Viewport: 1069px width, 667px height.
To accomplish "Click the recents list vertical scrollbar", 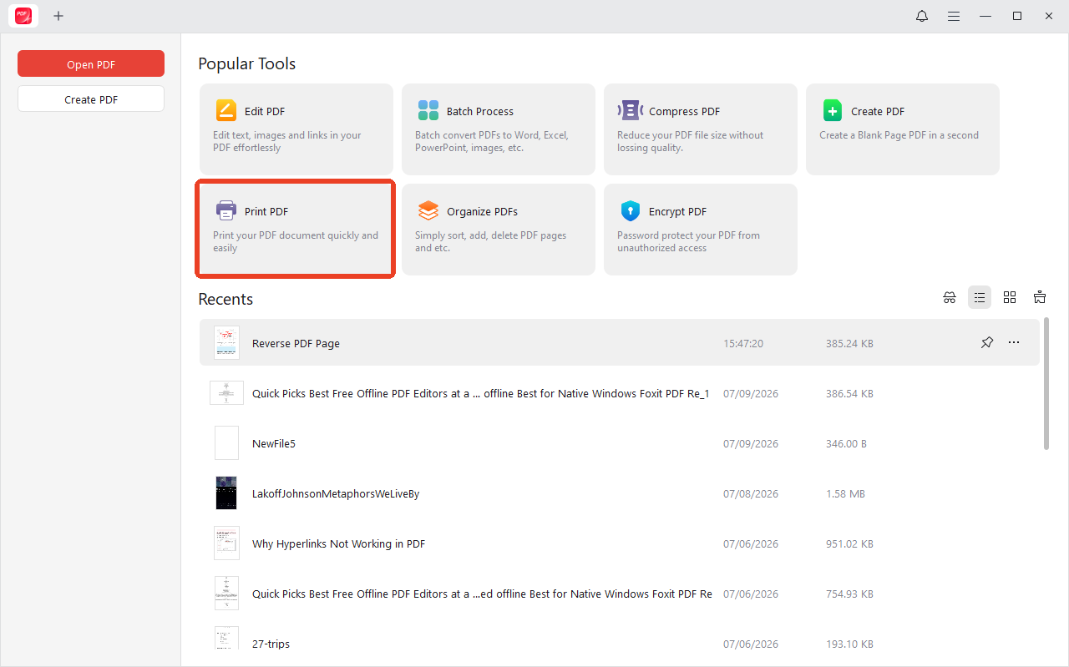I will (x=1046, y=384).
